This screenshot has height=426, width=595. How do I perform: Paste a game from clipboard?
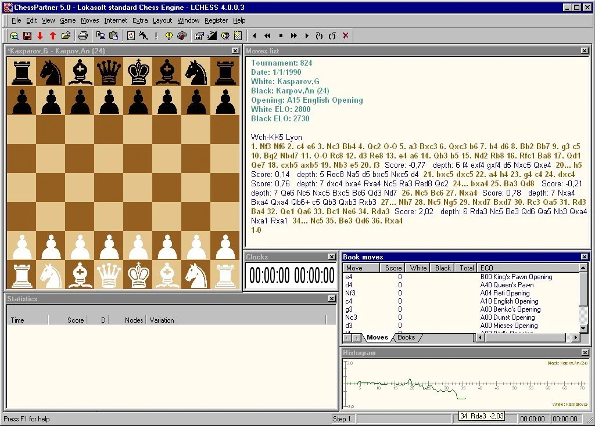pos(113,35)
